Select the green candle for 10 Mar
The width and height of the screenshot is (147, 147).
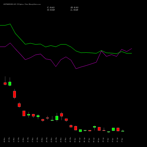[x=10, y=84]
